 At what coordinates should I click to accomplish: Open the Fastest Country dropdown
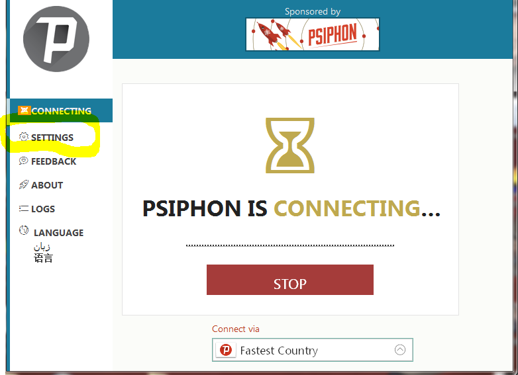tap(313, 350)
